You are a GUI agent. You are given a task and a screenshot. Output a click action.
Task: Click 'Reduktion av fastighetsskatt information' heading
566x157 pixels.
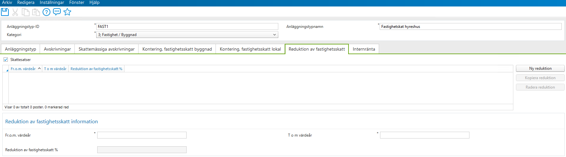[x=52, y=122]
